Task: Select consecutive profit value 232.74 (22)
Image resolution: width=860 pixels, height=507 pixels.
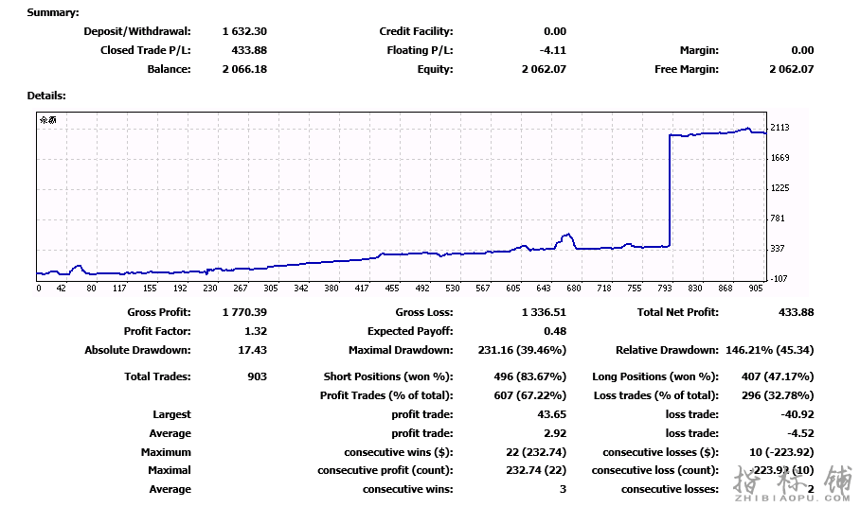Action: click(536, 470)
